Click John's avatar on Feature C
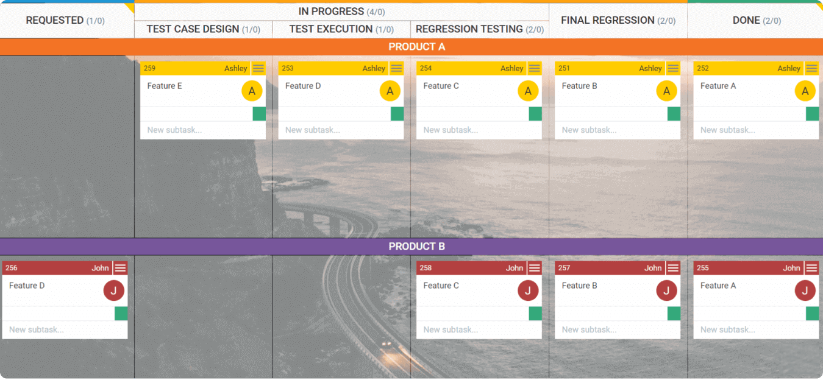 tap(528, 290)
